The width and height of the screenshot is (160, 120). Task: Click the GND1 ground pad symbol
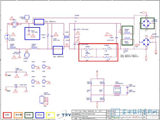(x=33, y=67)
